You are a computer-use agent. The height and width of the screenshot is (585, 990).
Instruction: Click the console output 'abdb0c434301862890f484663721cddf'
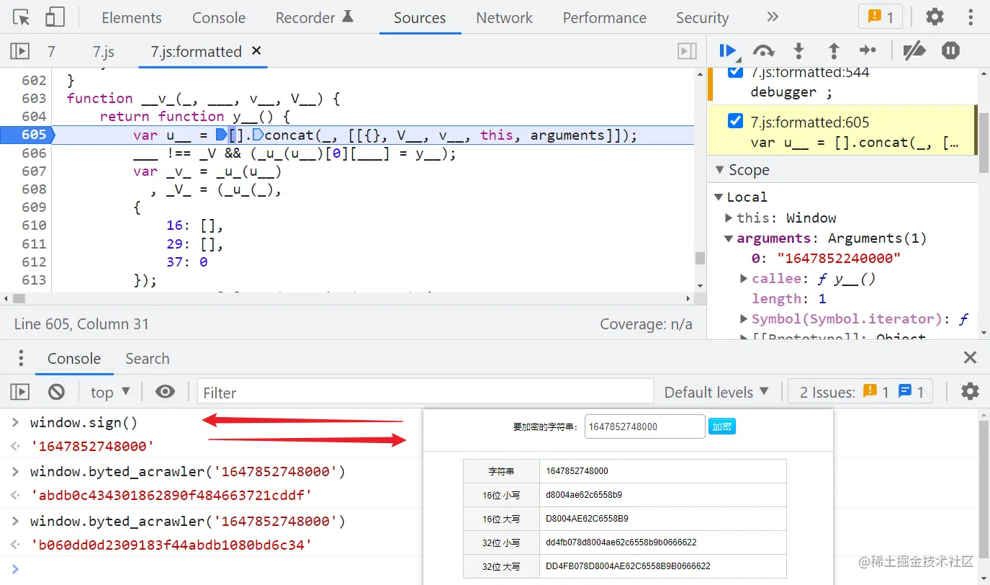pyautogui.click(x=171, y=496)
